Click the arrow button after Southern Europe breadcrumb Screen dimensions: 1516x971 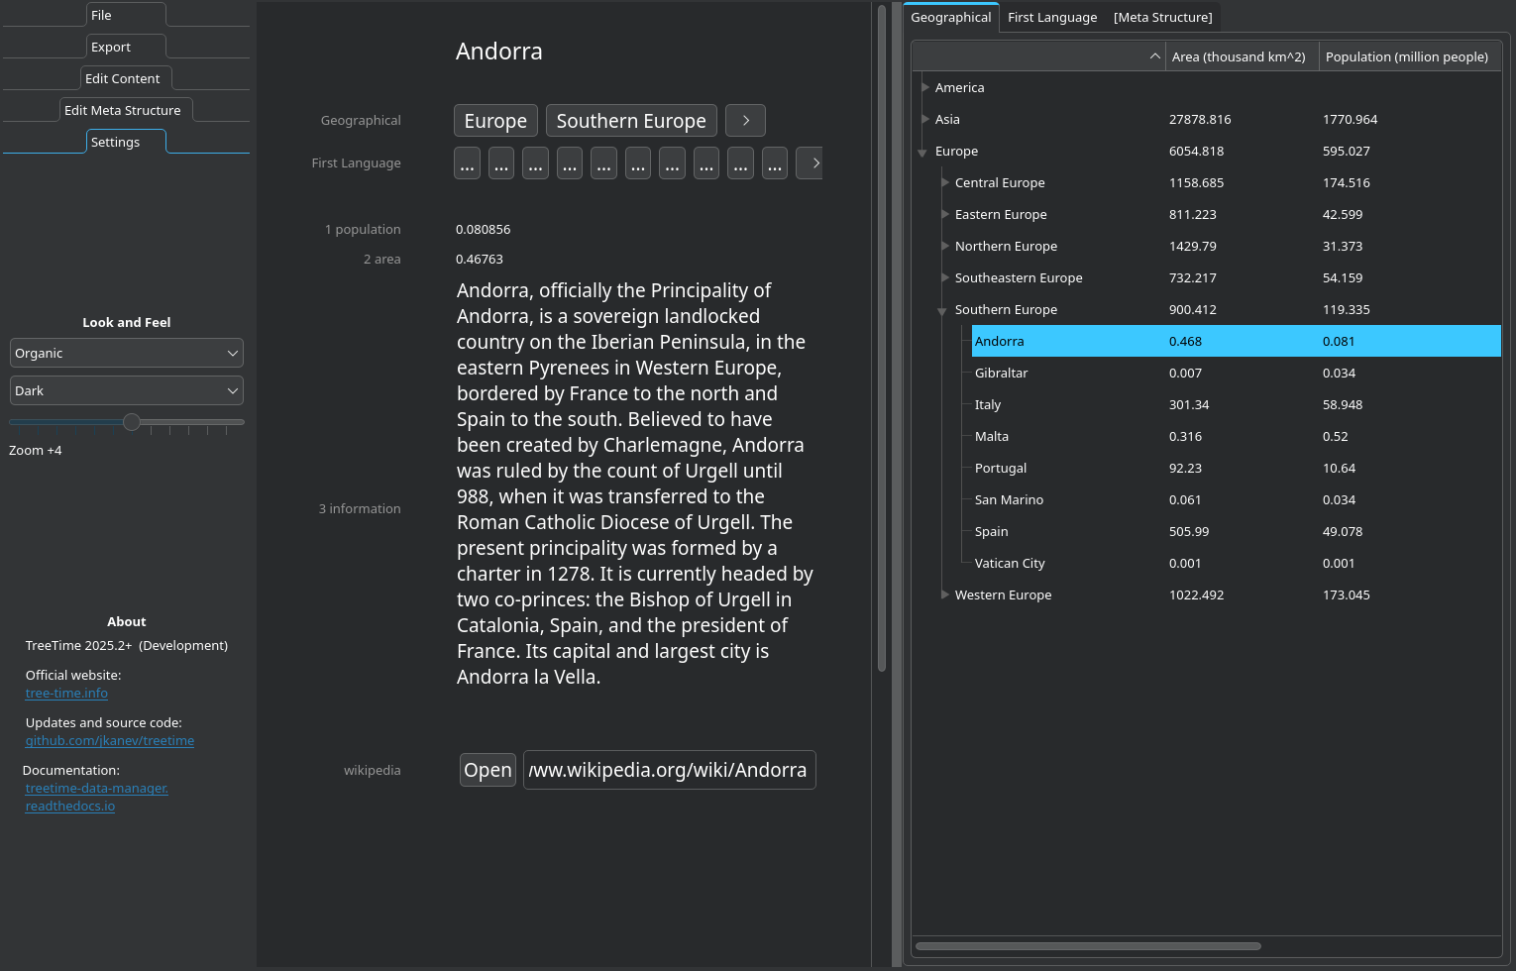[745, 120]
